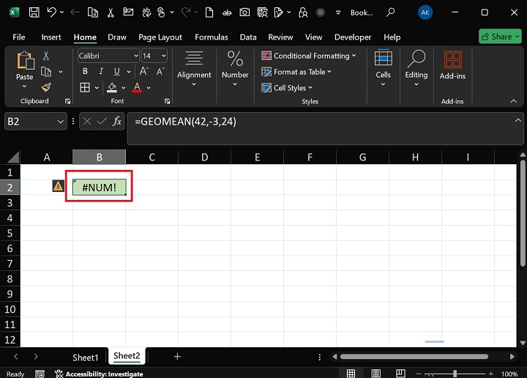Click the New blank document icon
Image resolution: width=527 pixels, height=378 pixels.
209,12
